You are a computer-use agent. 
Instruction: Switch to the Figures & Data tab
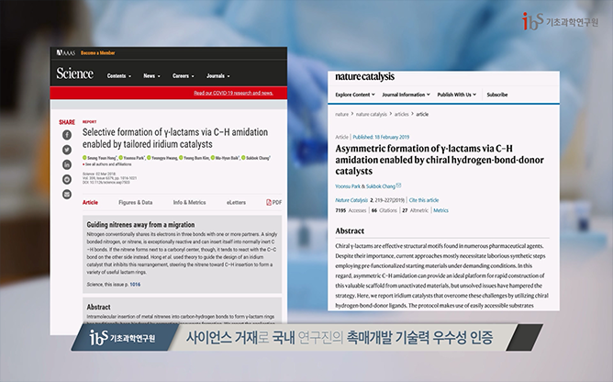[x=135, y=202]
